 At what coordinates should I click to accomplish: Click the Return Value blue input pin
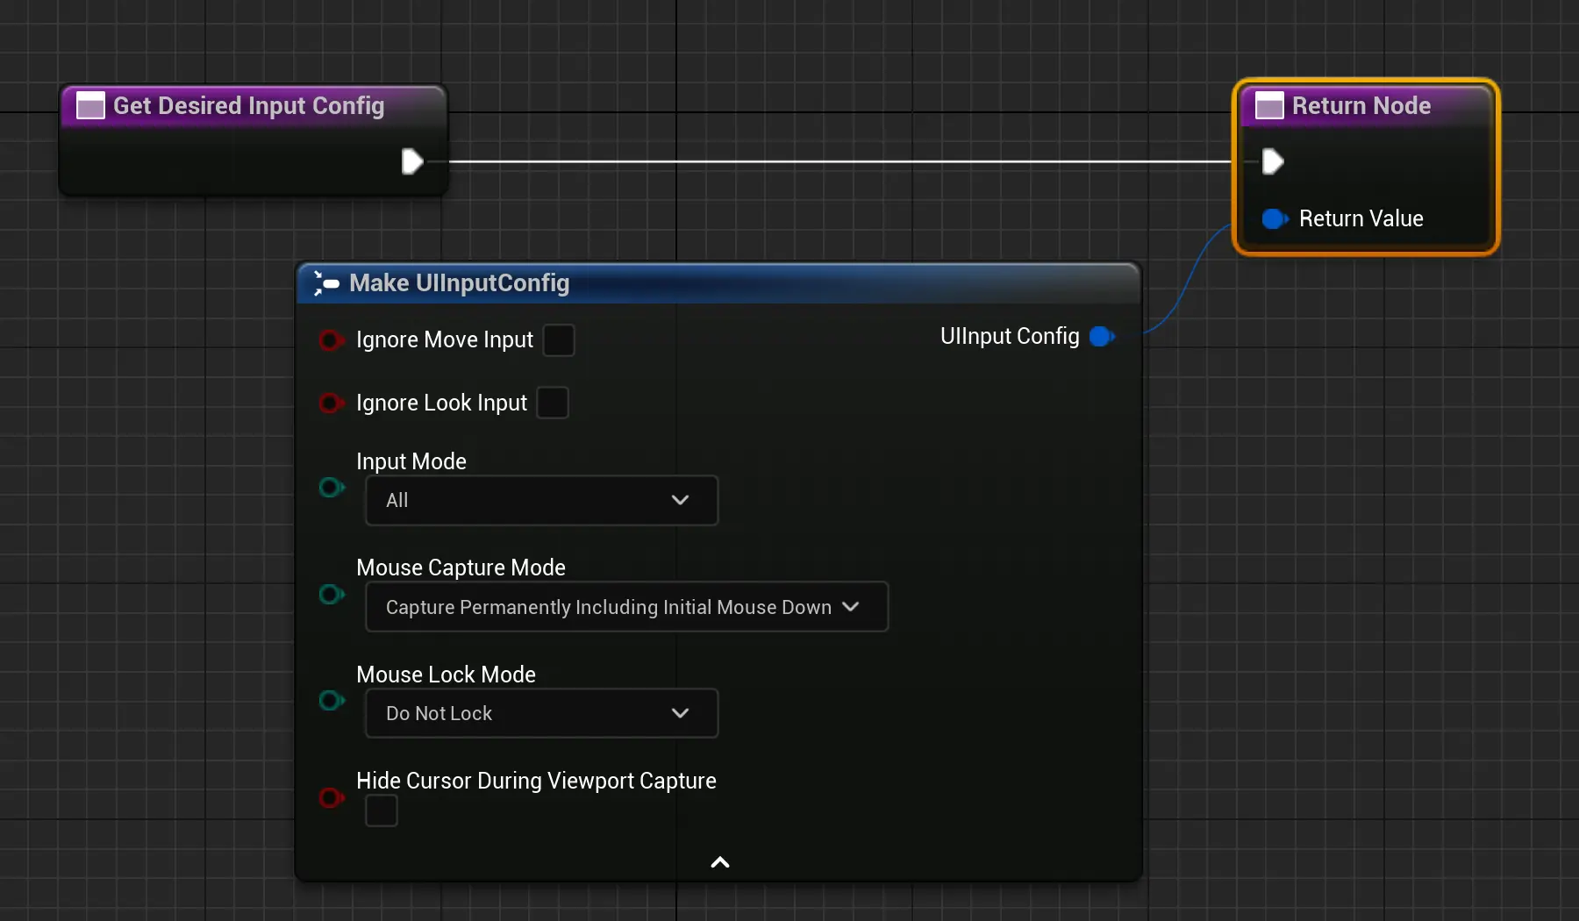(x=1274, y=218)
